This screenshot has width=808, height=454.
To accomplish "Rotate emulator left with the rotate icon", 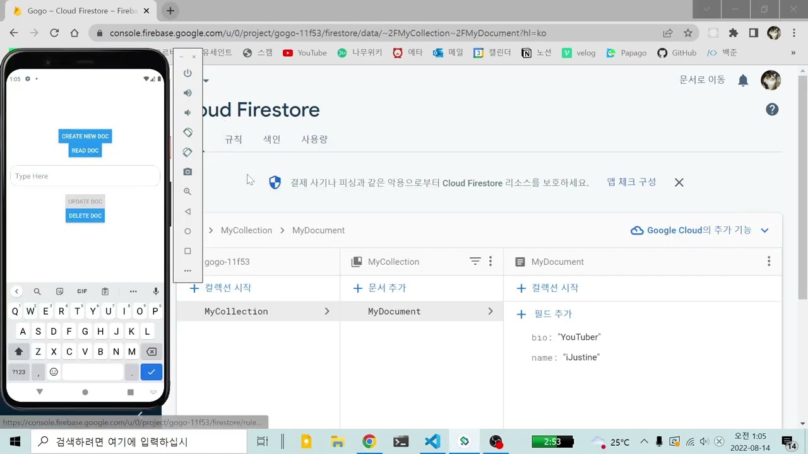I will 187,132.
